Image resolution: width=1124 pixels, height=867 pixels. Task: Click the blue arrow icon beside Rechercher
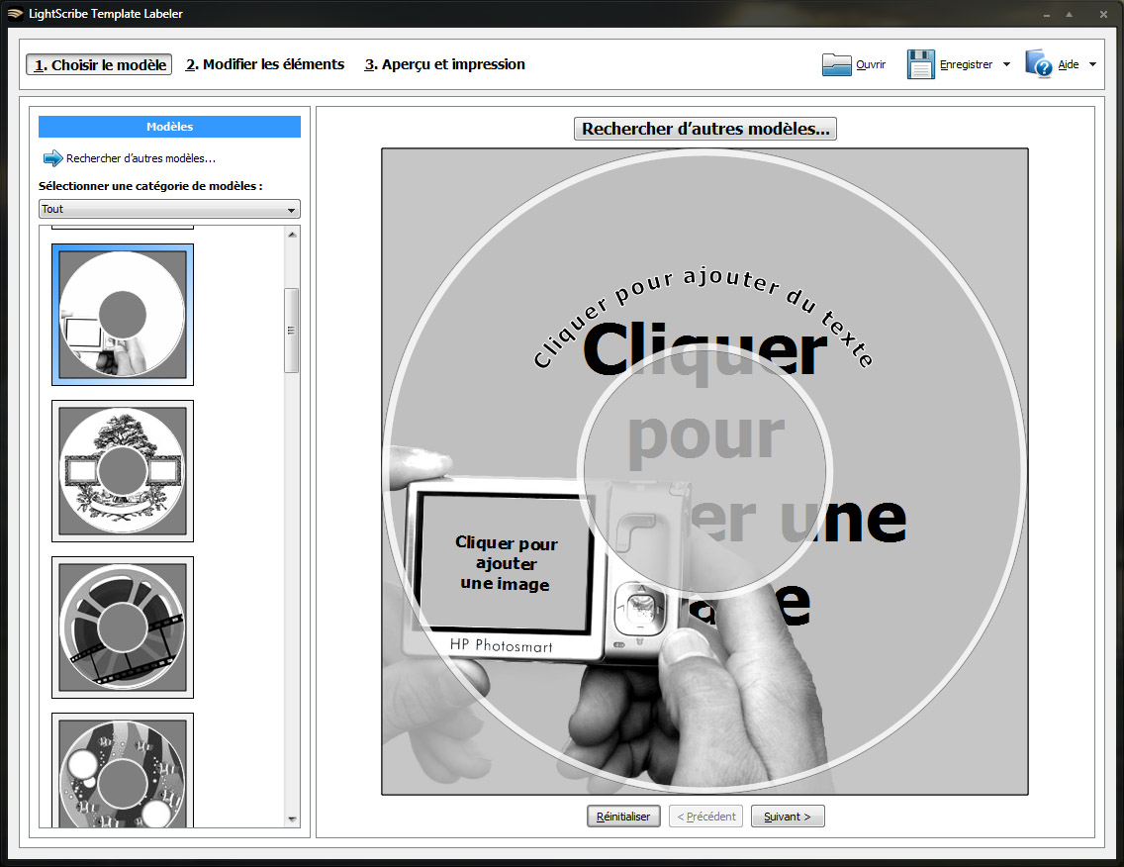pyautogui.click(x=52, y=158)
